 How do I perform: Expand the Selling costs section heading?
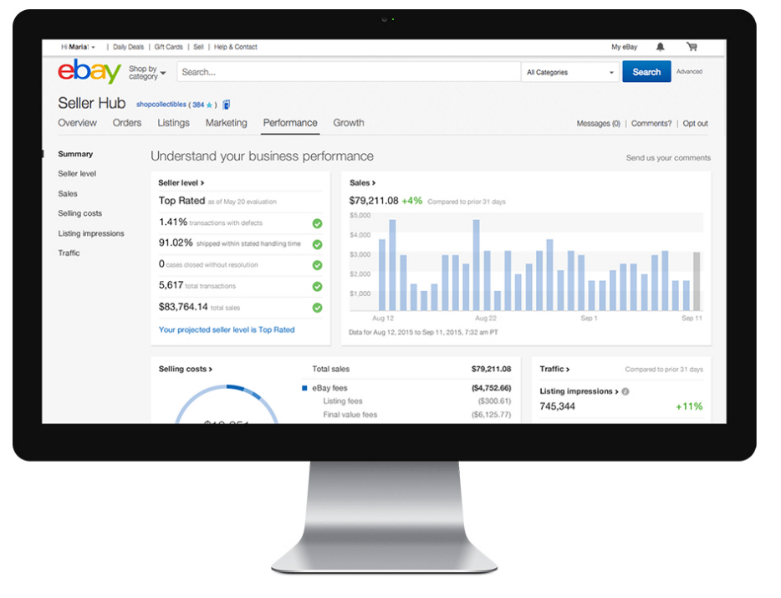pos(186,370)
